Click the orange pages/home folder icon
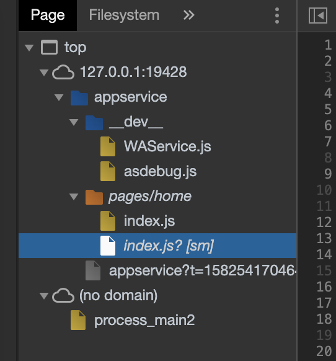This screenshot has width=336, height=361. tap(94, 197)
